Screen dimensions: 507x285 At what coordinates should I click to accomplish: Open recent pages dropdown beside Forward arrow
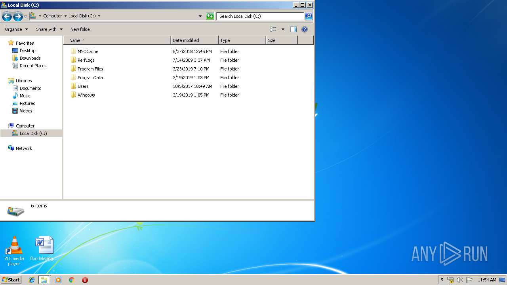click(25, 16)
